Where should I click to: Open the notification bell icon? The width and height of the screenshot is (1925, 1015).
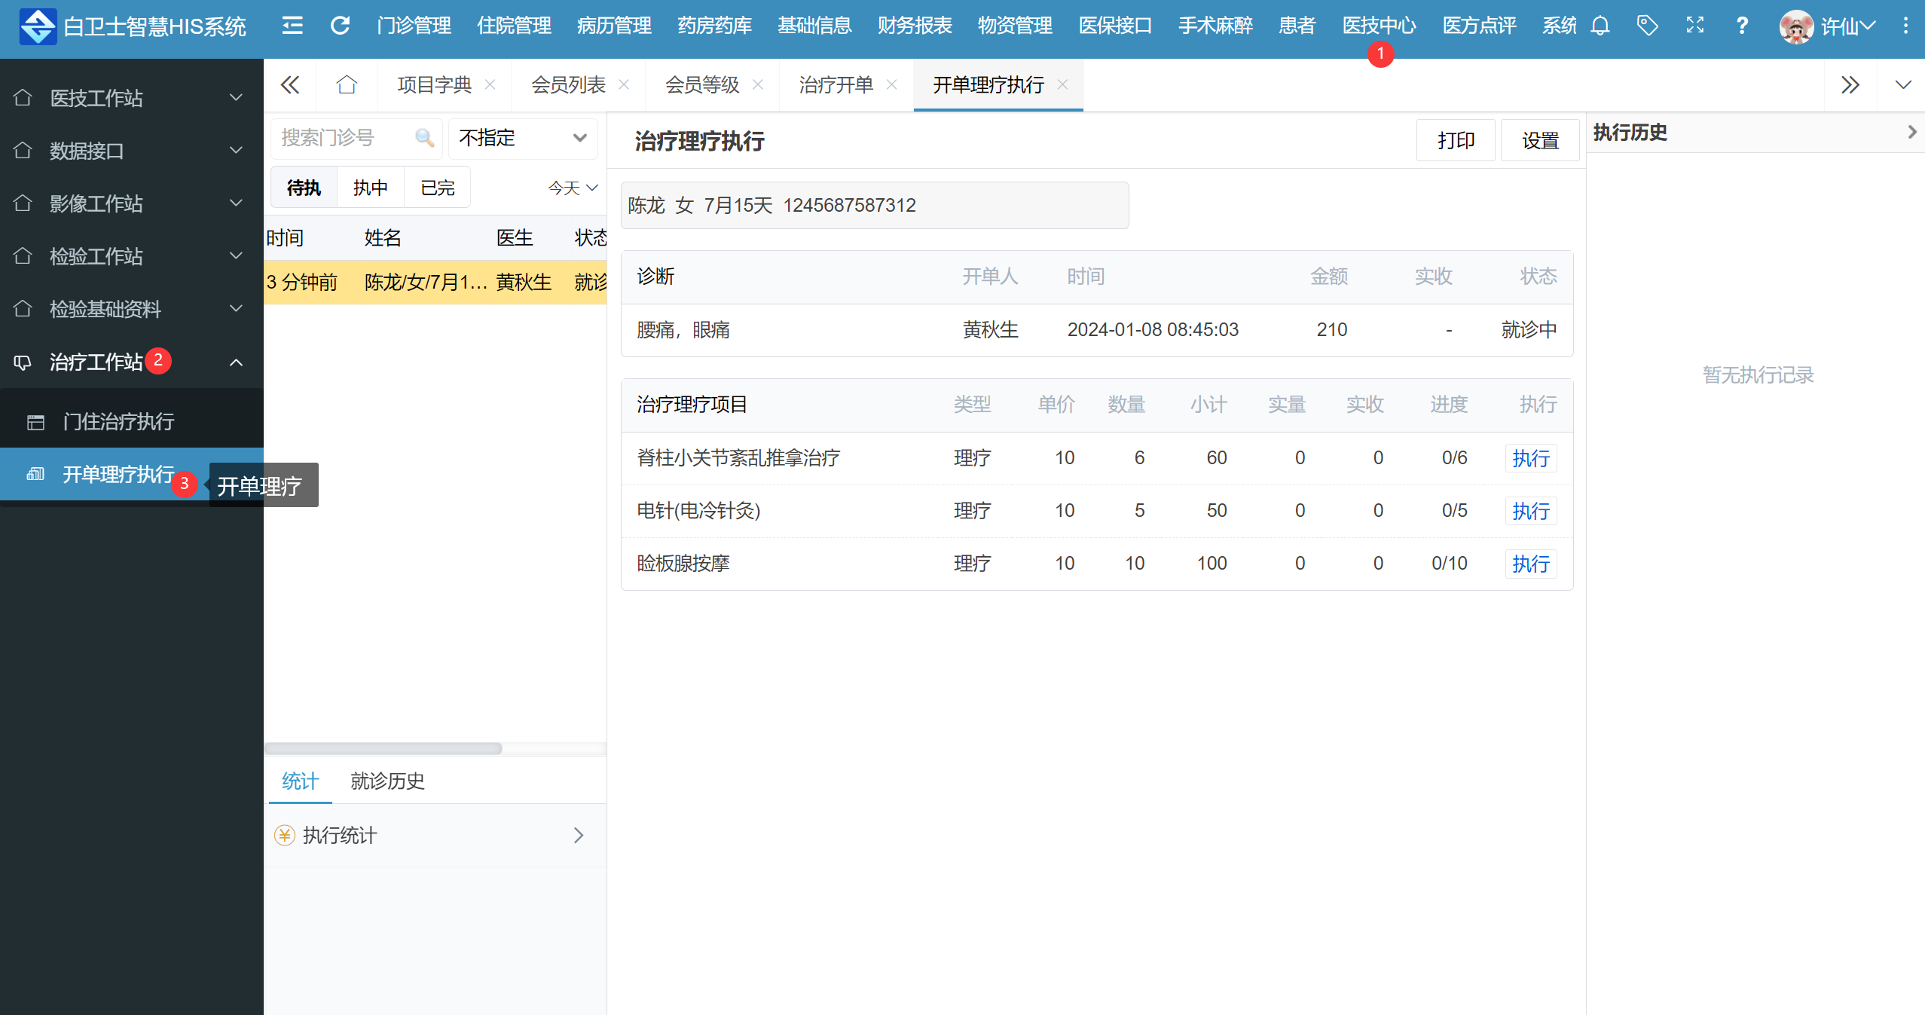click(1600, 26)
